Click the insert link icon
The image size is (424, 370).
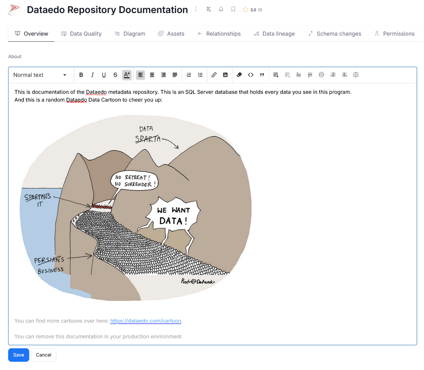tap(214, 75)
